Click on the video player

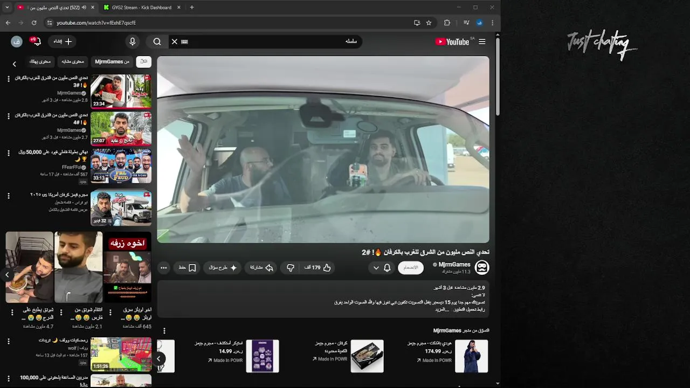coord(323,149)
